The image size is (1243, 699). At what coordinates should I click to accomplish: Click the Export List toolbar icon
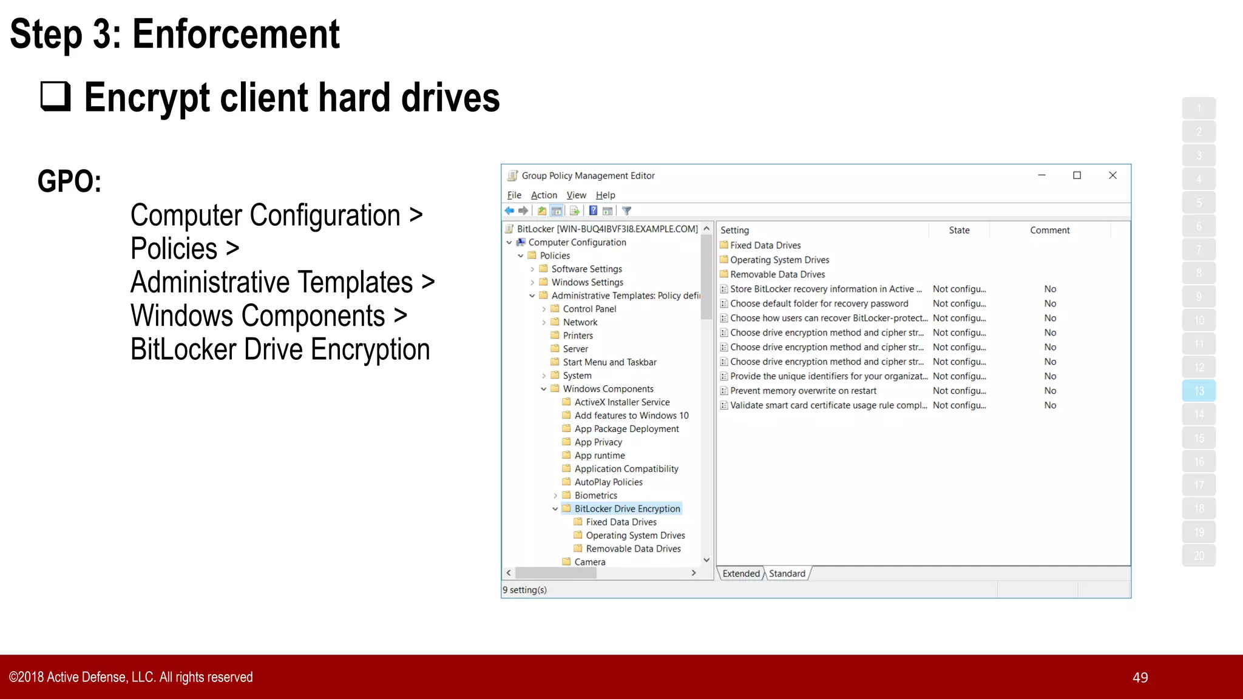(x=574, y=211)
